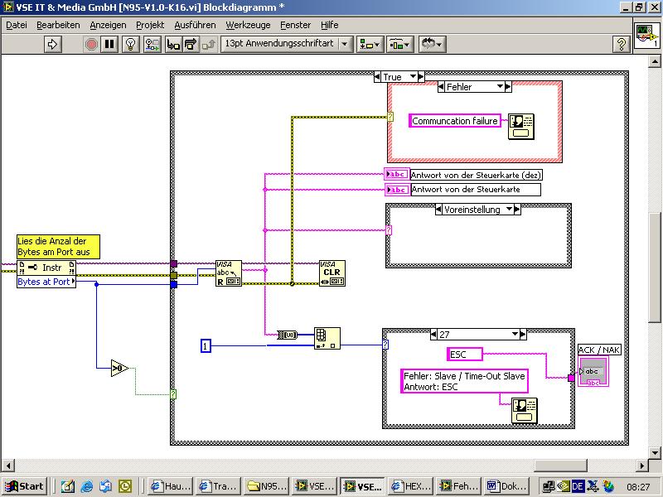
Task: Open the 13pt Anwendungsschriftart font dropdown
Action: point(286,44)
